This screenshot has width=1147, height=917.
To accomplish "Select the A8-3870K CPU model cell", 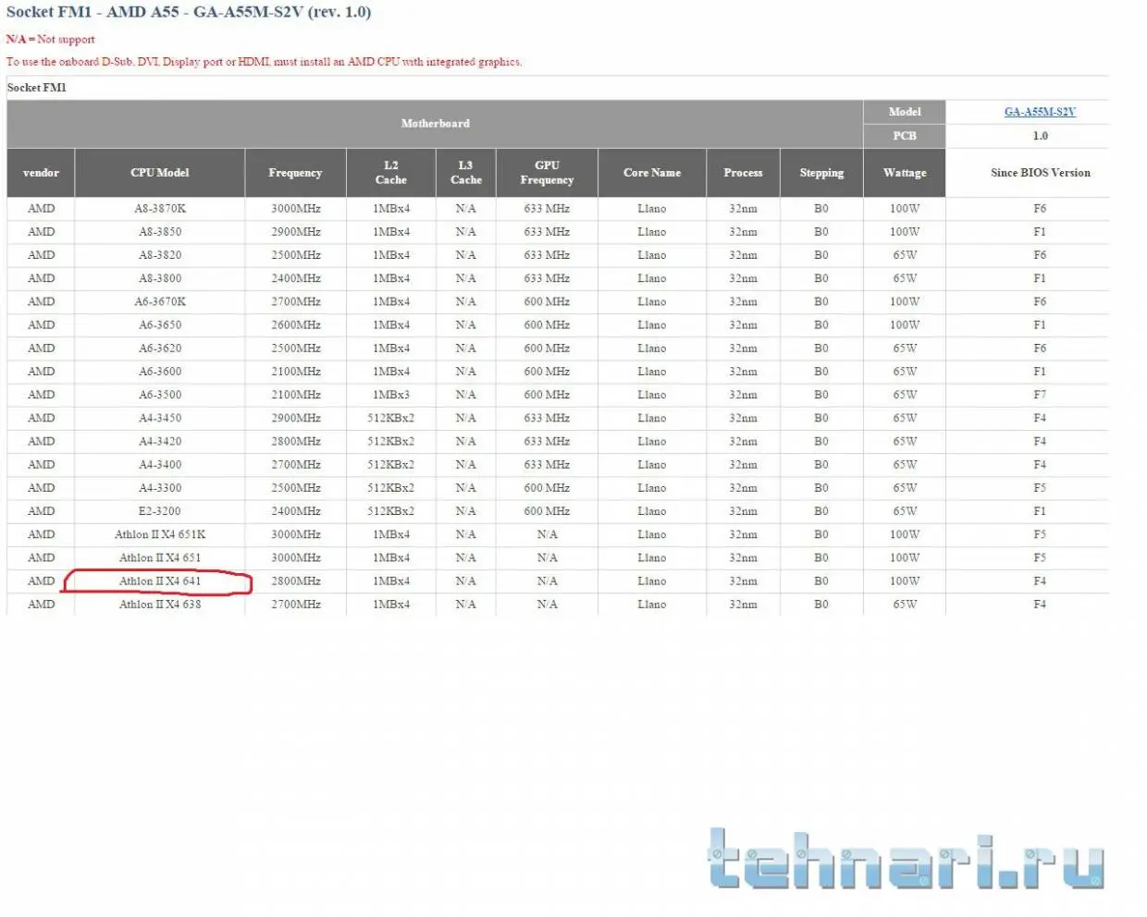I will pos(160,209).
